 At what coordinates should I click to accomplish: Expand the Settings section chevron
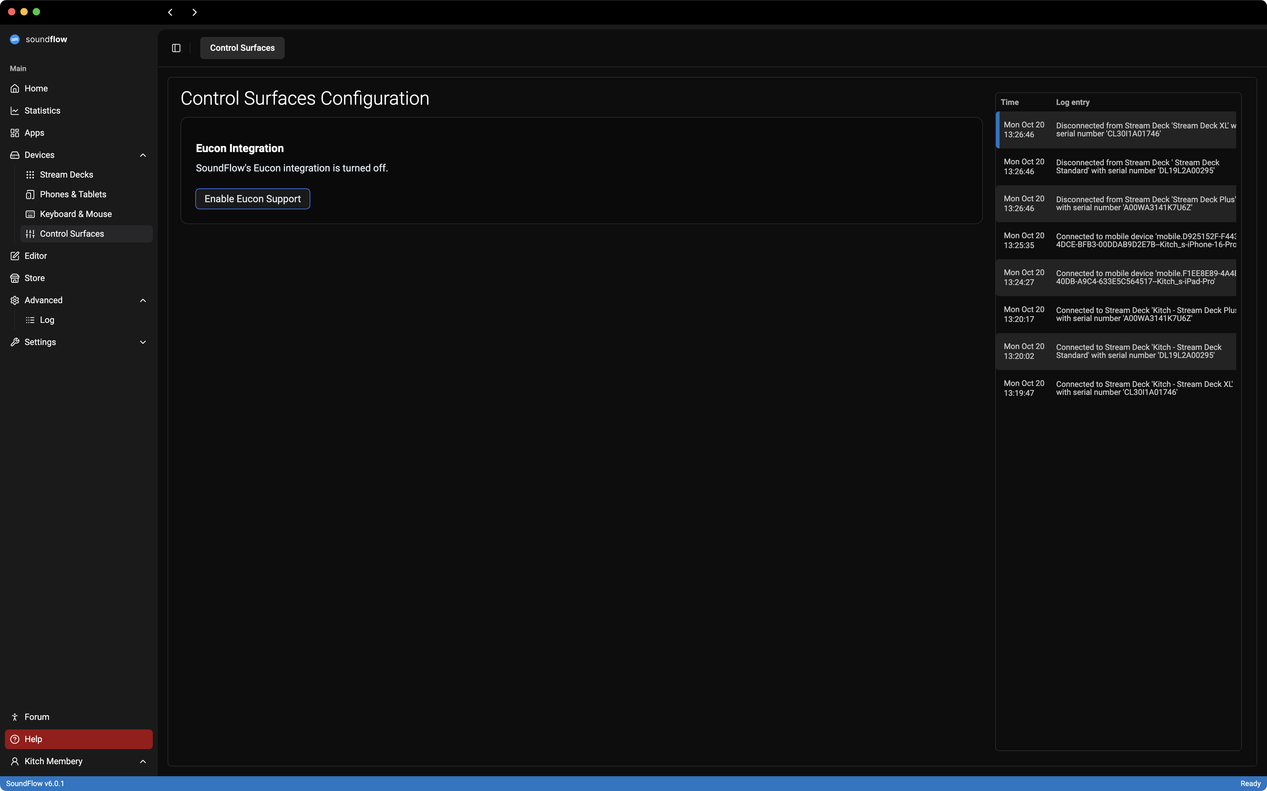(143, 342)
